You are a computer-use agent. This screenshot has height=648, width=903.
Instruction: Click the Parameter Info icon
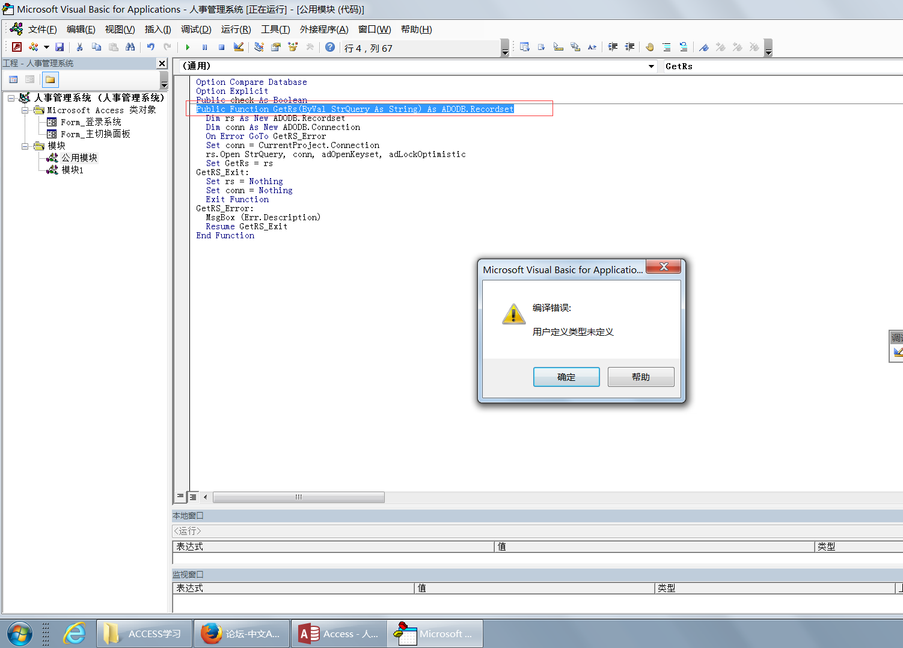(575, 47)
